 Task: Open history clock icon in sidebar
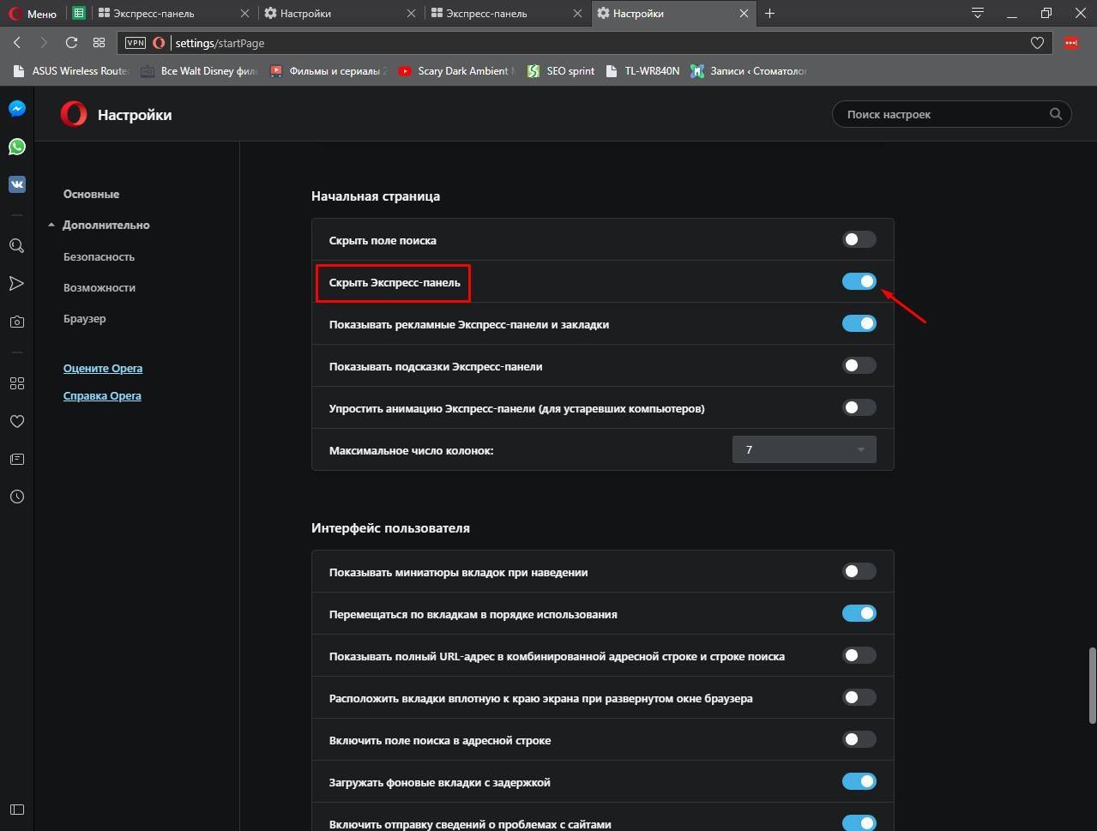(x=16, y=497)
